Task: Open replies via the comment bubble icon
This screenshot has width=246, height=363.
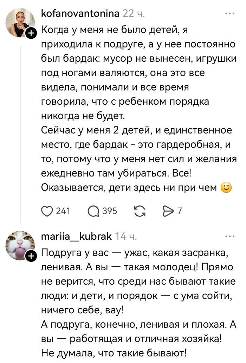Action: (93, 211)
